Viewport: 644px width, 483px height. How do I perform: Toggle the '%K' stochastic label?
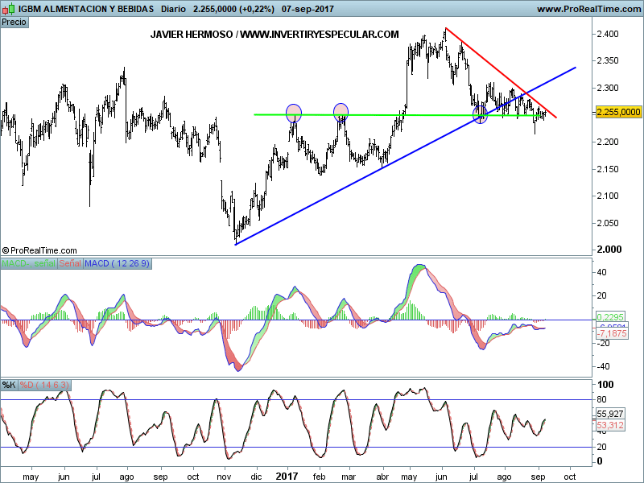[9, 385]
